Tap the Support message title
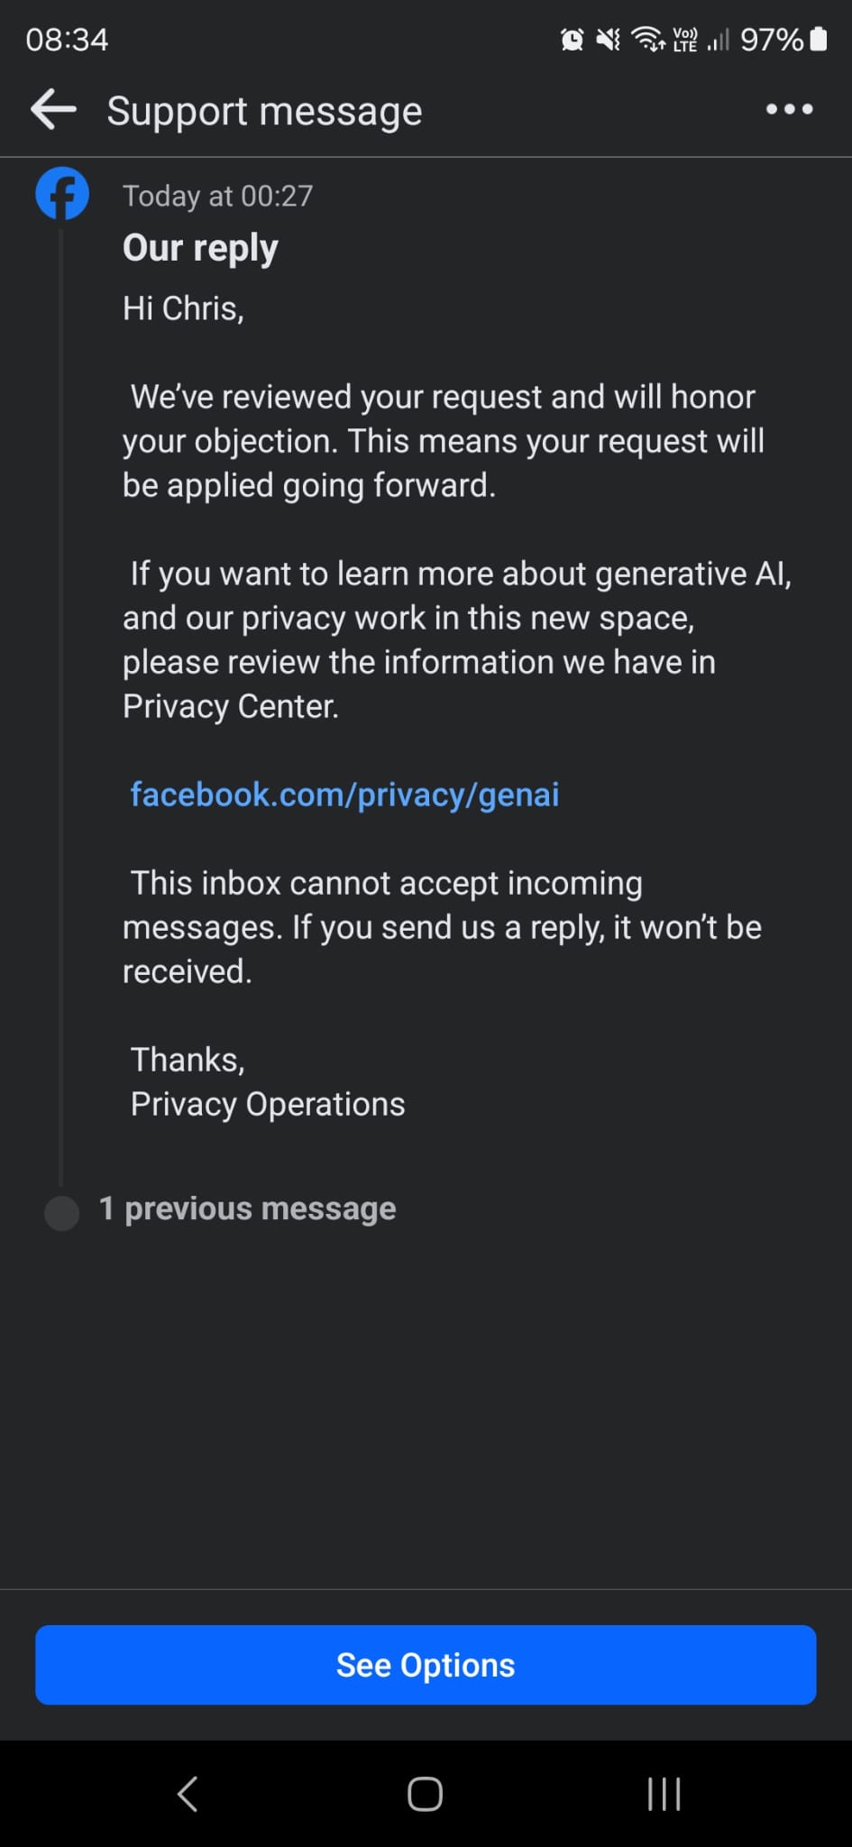This screenshot has height=1847, width=852. coord(264,111)
